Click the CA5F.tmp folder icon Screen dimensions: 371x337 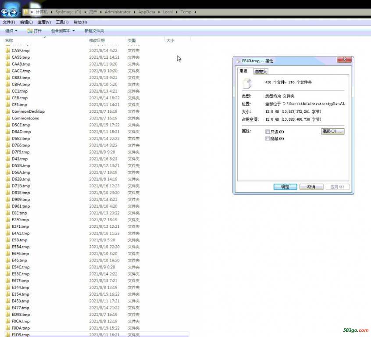(8, 50)
